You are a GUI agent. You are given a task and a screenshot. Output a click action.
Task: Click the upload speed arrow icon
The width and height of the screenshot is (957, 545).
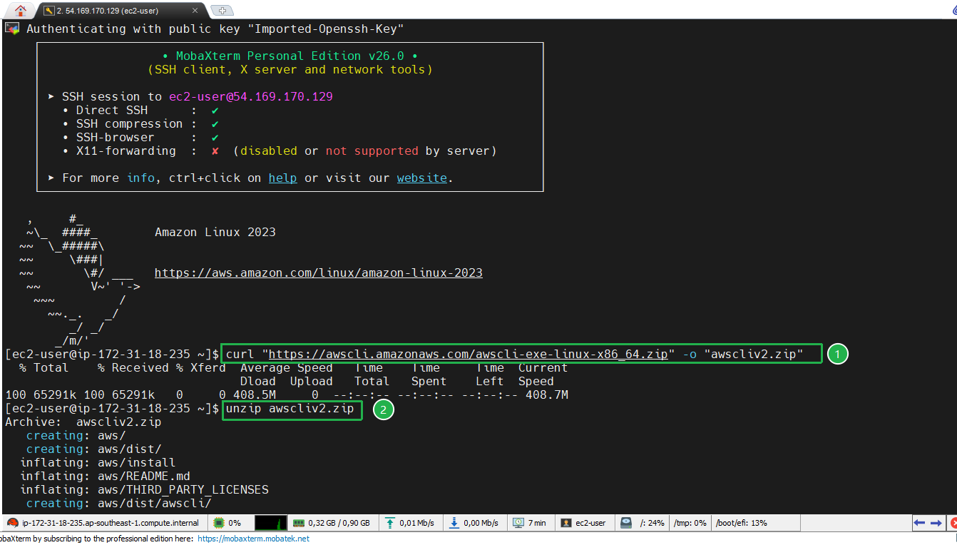click(x=389, y=523)
